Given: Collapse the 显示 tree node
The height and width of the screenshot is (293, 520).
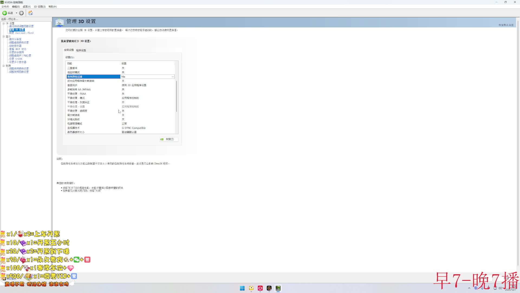Looking at the screenshot, I should tap(4, 36).
